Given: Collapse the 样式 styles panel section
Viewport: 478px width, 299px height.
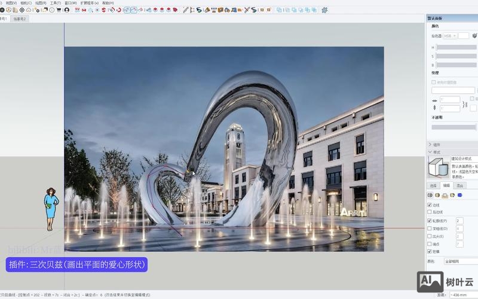Looking at the screenshot, I should pyautogui.click(x=430, y=152).
